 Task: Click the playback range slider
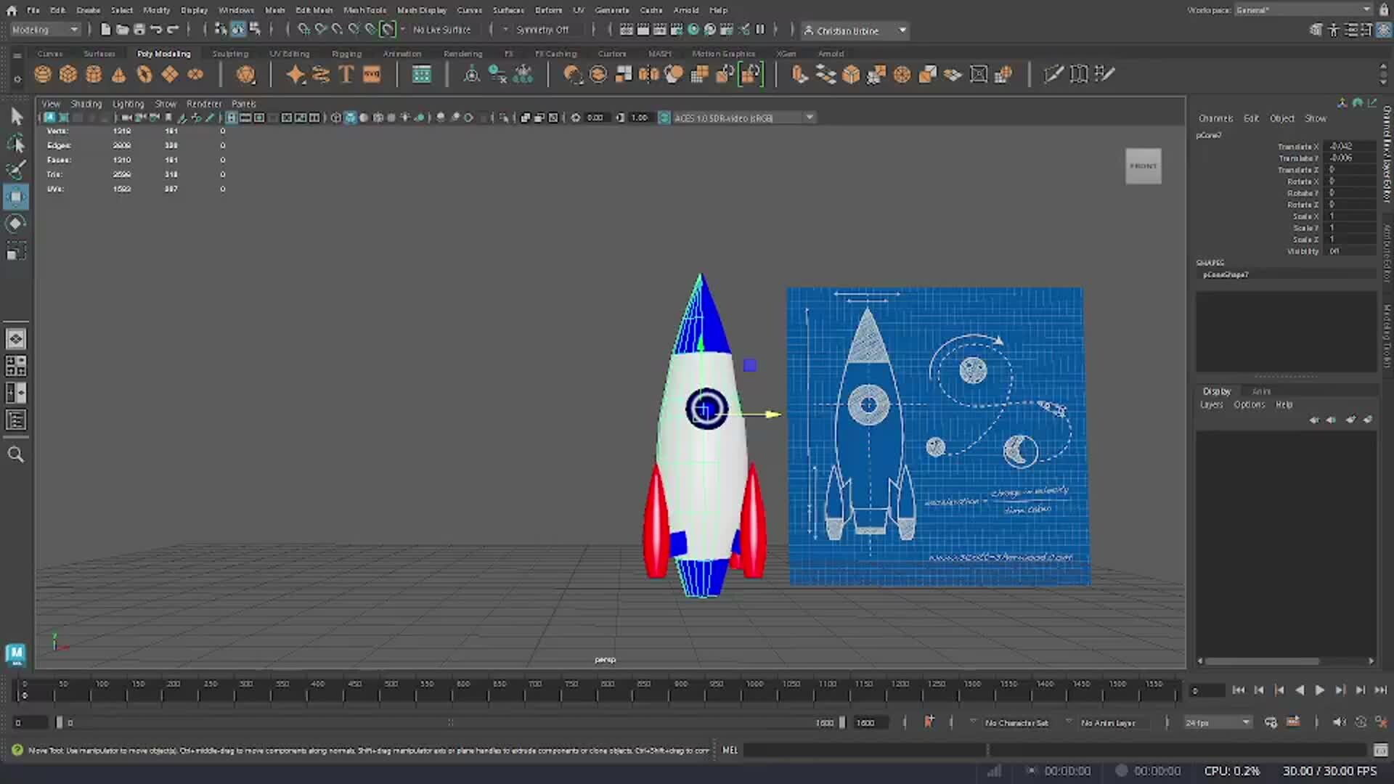[450, 722]
